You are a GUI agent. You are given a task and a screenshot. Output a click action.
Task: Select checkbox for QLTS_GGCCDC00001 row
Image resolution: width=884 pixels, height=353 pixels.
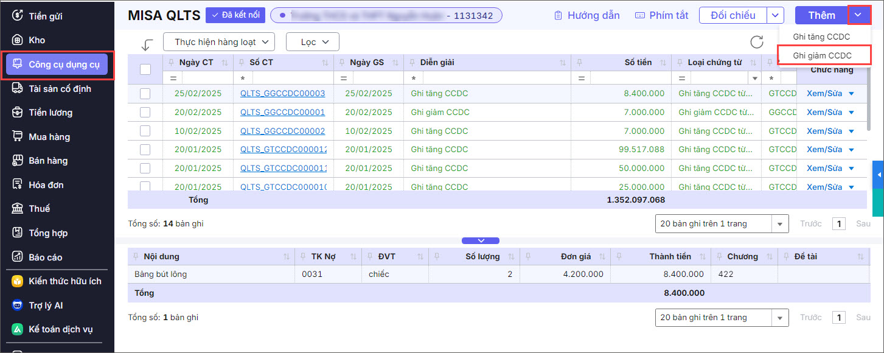pyautogui.click(x=145, y=113)
